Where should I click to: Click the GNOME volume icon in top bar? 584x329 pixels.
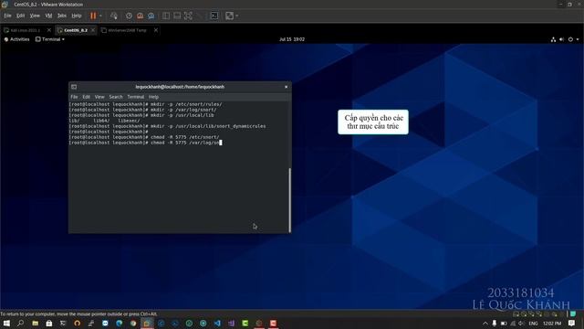click(562, 39)
